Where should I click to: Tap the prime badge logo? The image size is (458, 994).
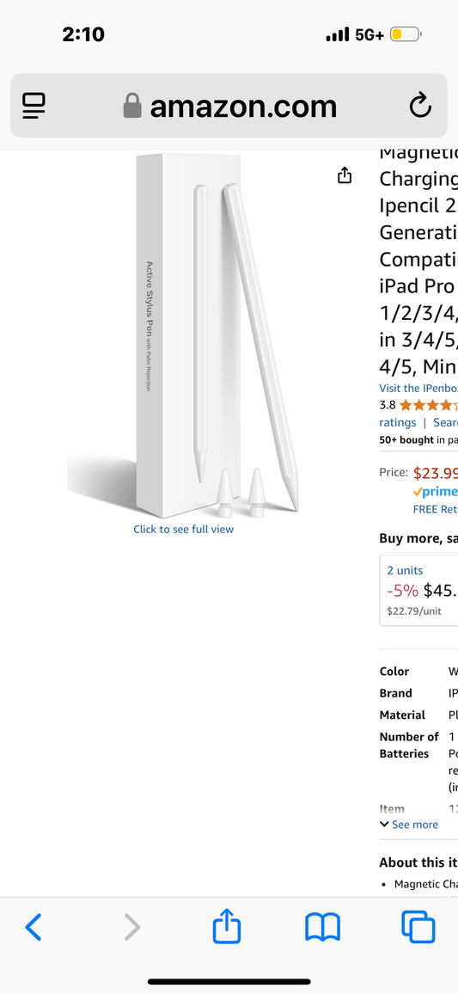tap(435, 492)
